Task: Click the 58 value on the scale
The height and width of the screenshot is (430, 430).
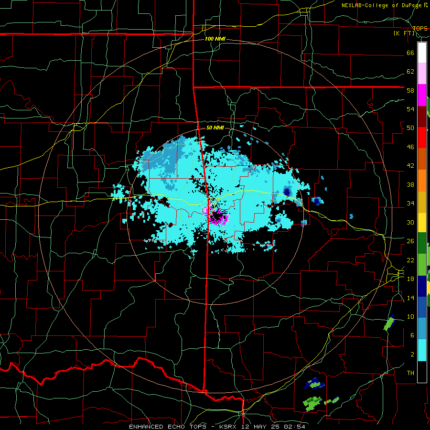Action: 410,90
